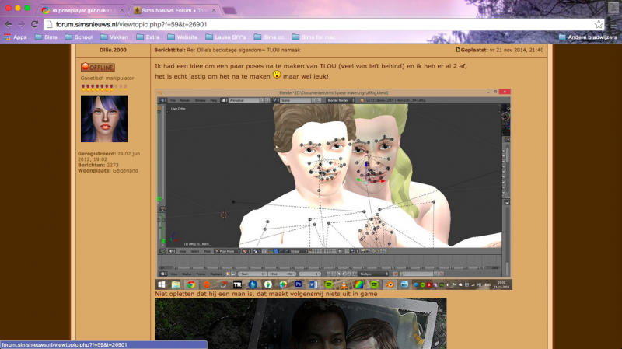Image resolution: width=622 pixels, height=349 pixels.
Task: Click the Windows Start button in embedded screenshot
Action: (x=162, y=284)
